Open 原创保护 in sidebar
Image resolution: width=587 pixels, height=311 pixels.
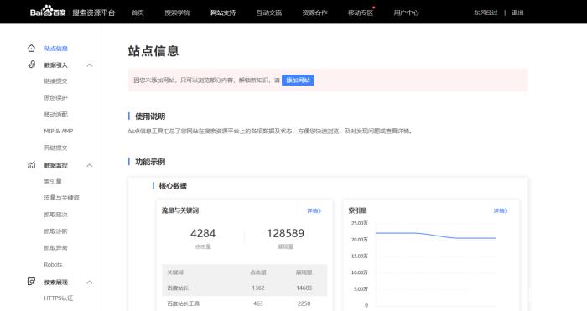pos(56,98)
